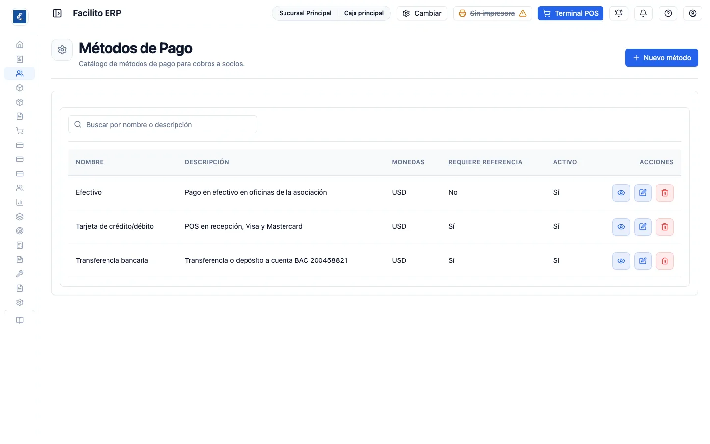This screenshot has width=710, height=444.
Task: Open the open-book documentation sidebar icon
Action: pos(20,320)
